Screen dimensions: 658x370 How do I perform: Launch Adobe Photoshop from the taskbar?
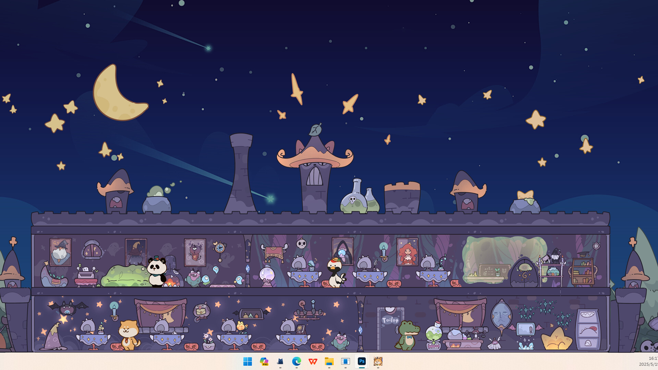point(363,361)
